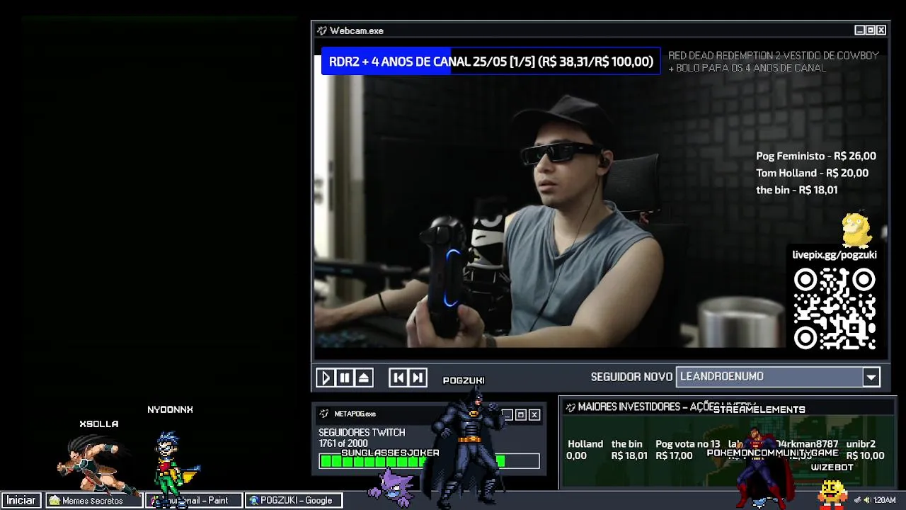This screenshot has height=510, width=906.
Task: Click the Psyduck icon above the QR code
Action: [x=856, y=229]
